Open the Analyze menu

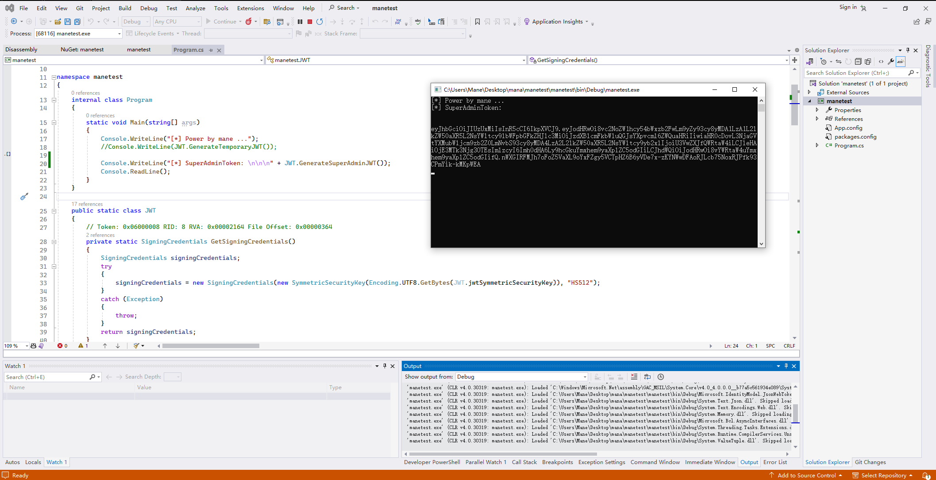pos(195,8)
